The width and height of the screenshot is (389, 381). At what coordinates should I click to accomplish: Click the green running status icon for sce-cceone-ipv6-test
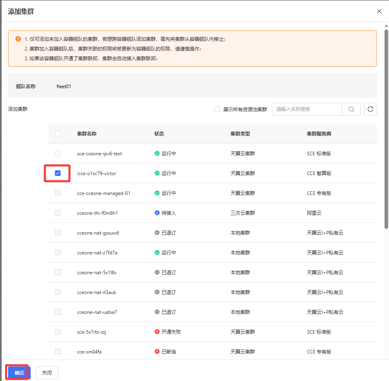click(157, 153)
